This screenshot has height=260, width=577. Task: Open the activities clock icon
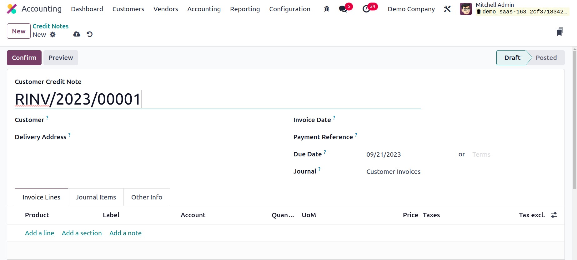coord(366,9)
